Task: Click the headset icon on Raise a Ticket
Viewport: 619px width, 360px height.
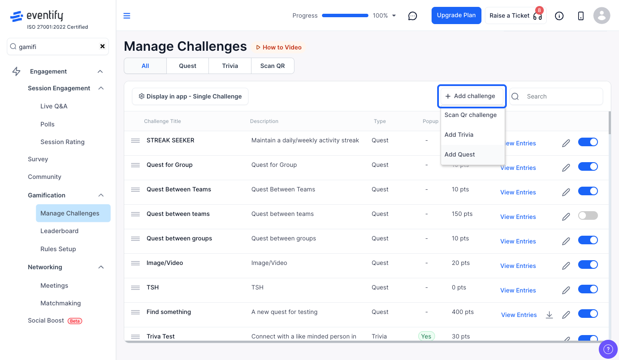Action: pos(537,16)
